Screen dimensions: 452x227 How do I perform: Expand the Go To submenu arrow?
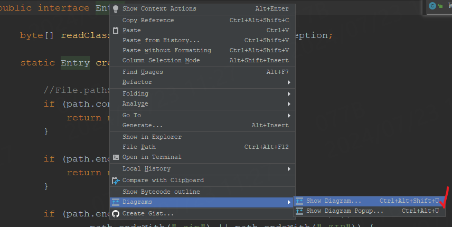289,116
